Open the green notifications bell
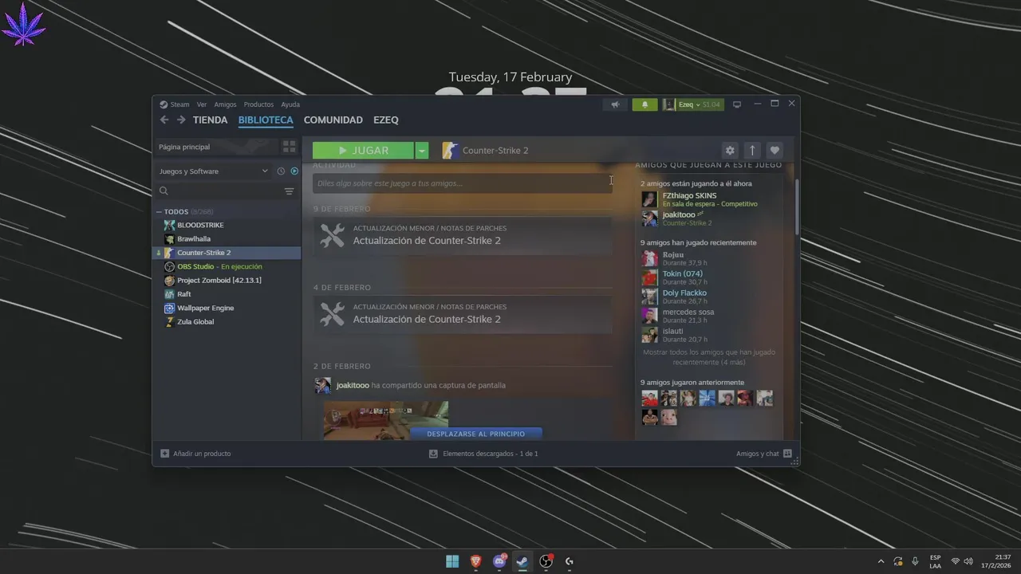This screenshot has height=574, width=1021. tap(645, 104)
